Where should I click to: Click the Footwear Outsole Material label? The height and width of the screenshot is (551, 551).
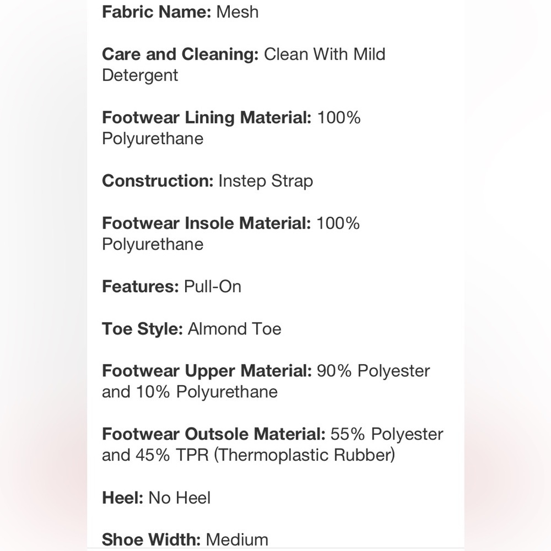point(214,434)
